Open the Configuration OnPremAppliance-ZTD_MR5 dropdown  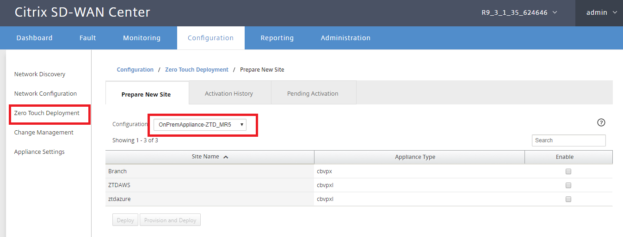[200, 124]
